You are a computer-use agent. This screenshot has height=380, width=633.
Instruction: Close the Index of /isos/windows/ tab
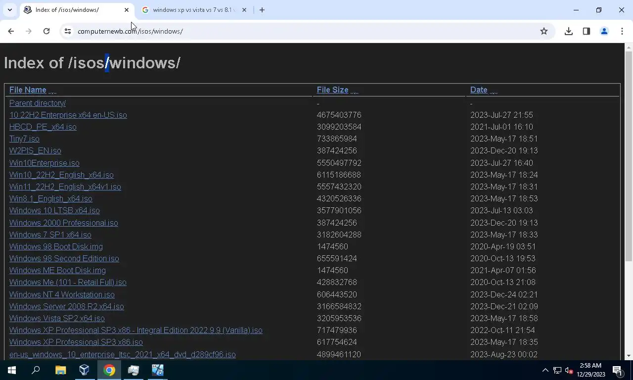(127, 10)
